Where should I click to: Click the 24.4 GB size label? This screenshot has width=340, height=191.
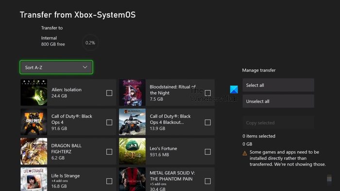[59, 96]
